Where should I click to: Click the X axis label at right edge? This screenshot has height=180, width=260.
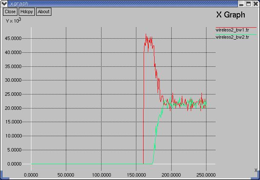[x=256, y=170]
